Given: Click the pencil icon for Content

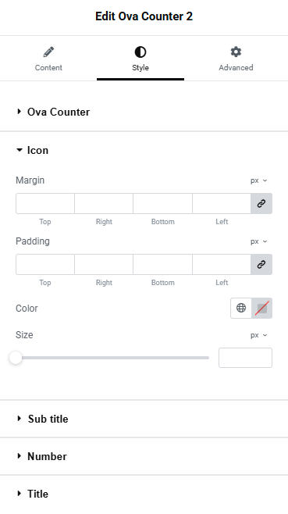Looking at the screenshot, I should point(48,52).
